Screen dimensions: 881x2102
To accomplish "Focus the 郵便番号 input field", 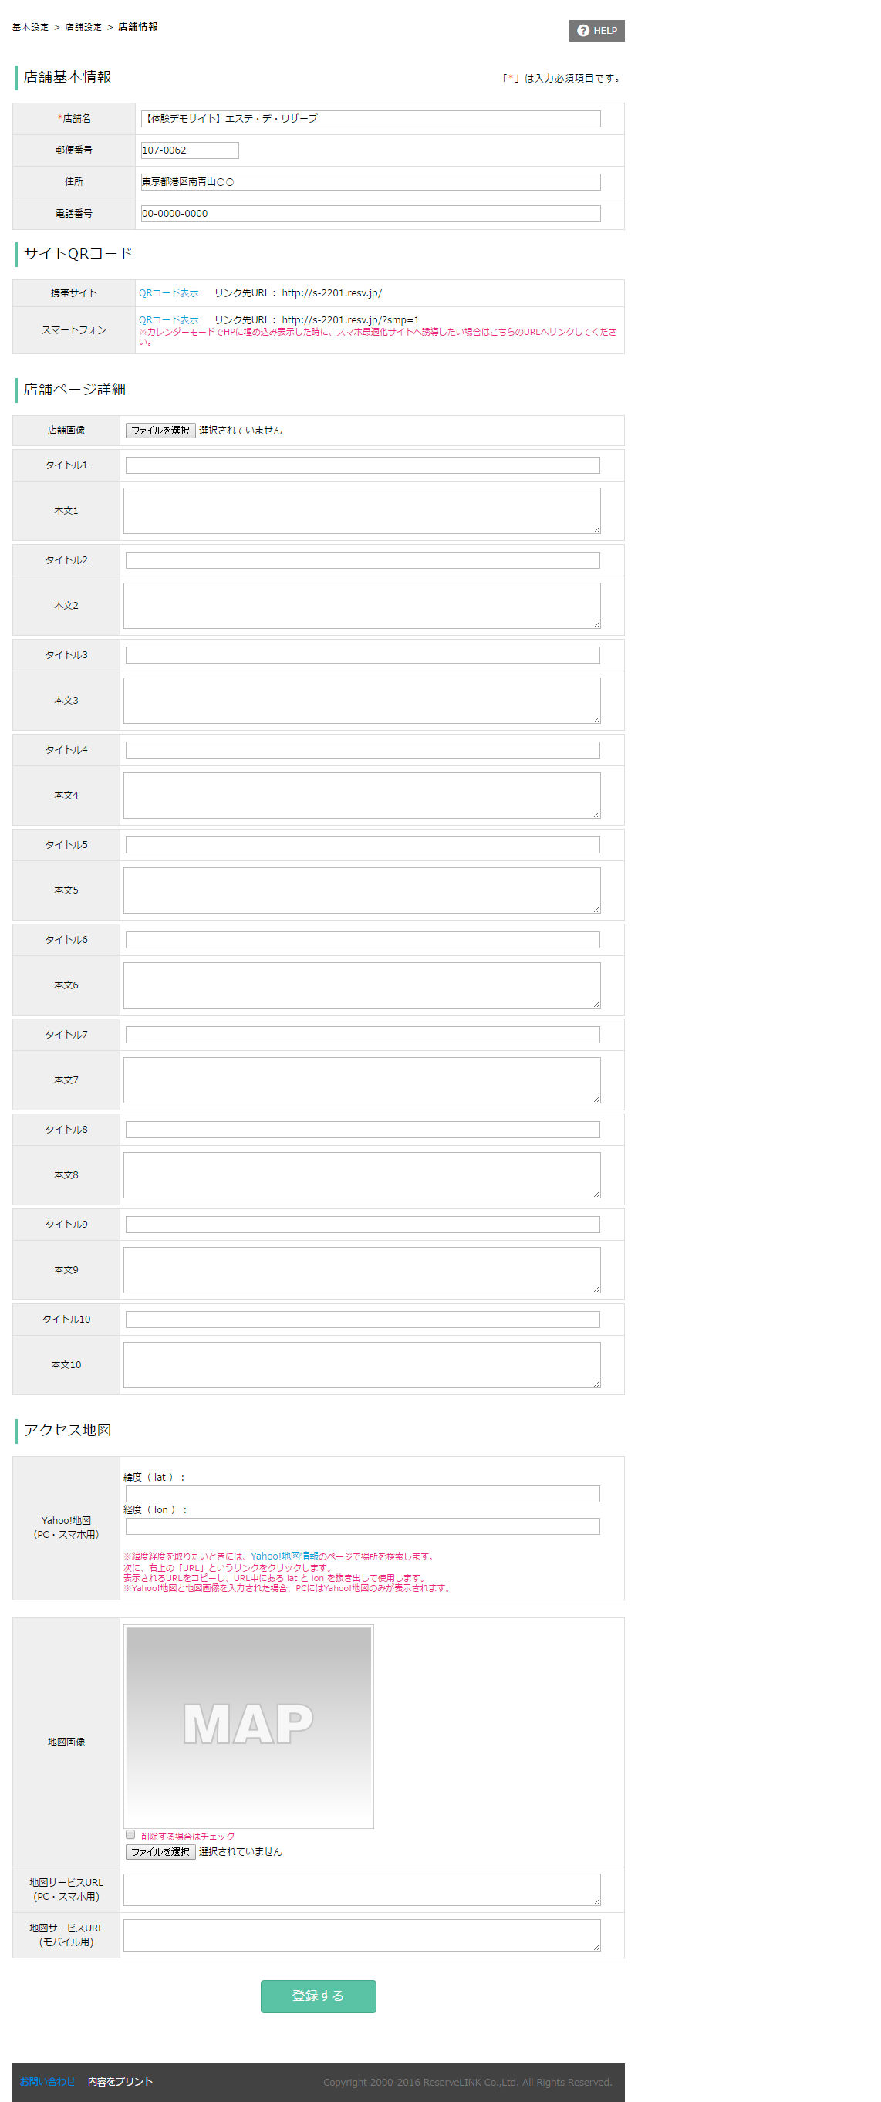I will (x=189, y=150).
